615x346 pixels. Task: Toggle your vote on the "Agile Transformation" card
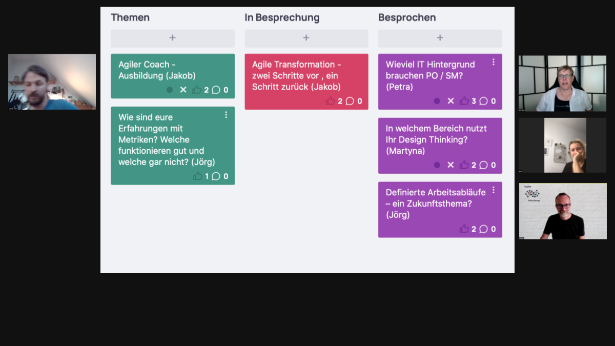[x=331, y=101]
